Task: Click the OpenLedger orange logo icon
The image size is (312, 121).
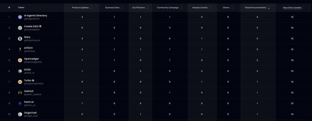Action: [x=20, y=60]
